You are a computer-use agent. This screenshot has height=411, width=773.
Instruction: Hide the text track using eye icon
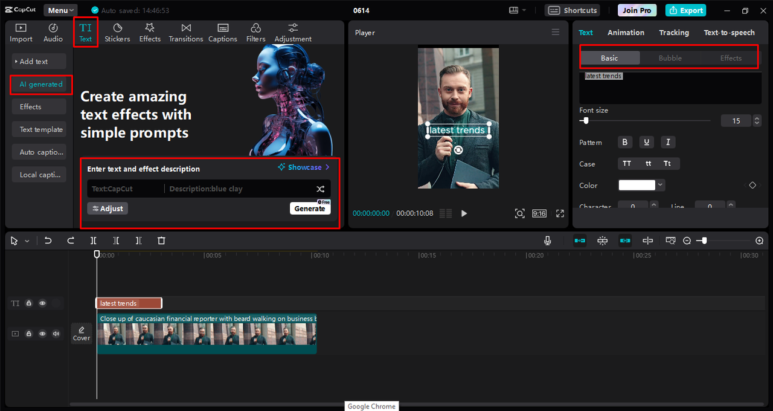click(42, 303)
